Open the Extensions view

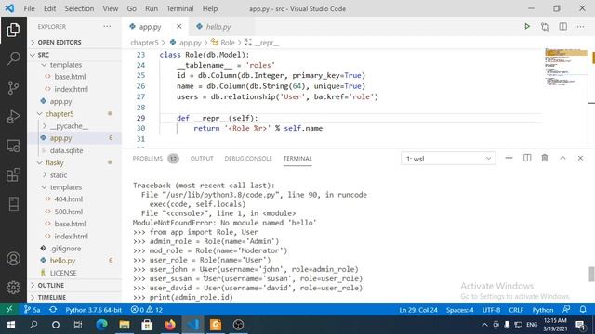tap(13, 174)
